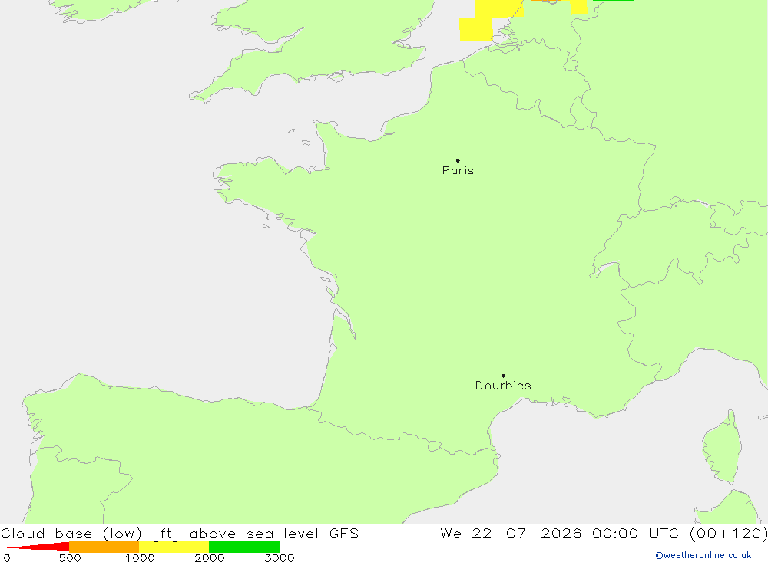This screenshot has height=562, width=768.
Task: Click the 00:00 UTC time text
Action: pos(636,534)
